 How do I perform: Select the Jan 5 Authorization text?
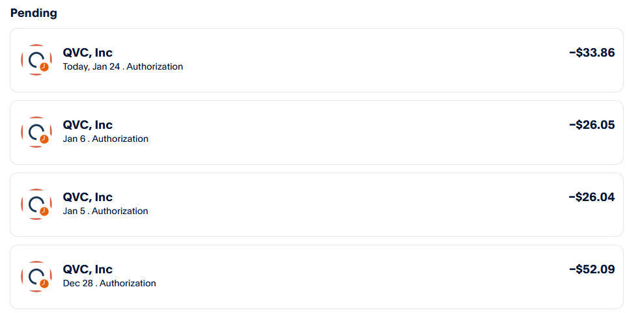click(105, 211)
